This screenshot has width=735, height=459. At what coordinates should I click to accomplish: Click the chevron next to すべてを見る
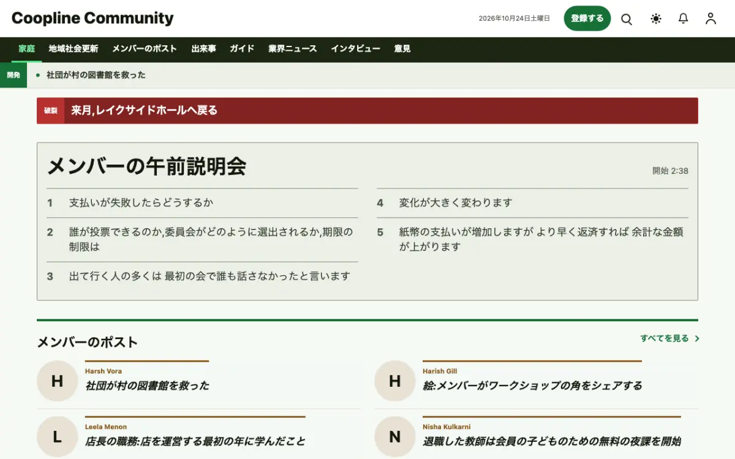tap(696, 338)
